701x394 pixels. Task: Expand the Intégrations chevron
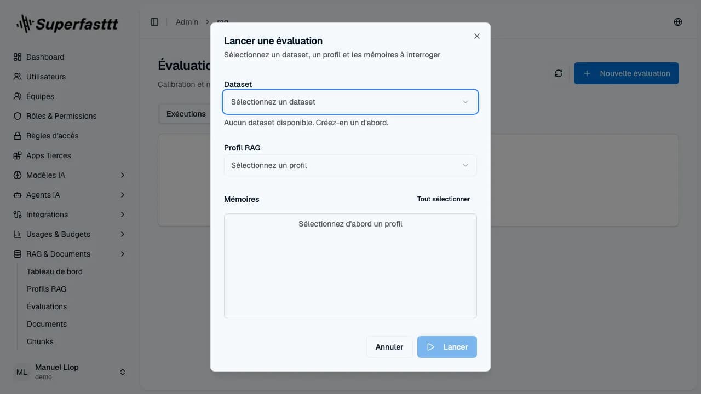pos(123,215)
